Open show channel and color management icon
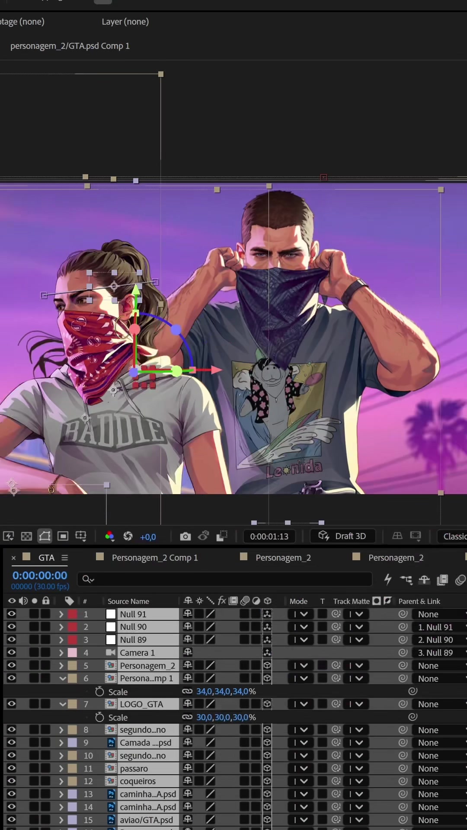 coord(110,536)
